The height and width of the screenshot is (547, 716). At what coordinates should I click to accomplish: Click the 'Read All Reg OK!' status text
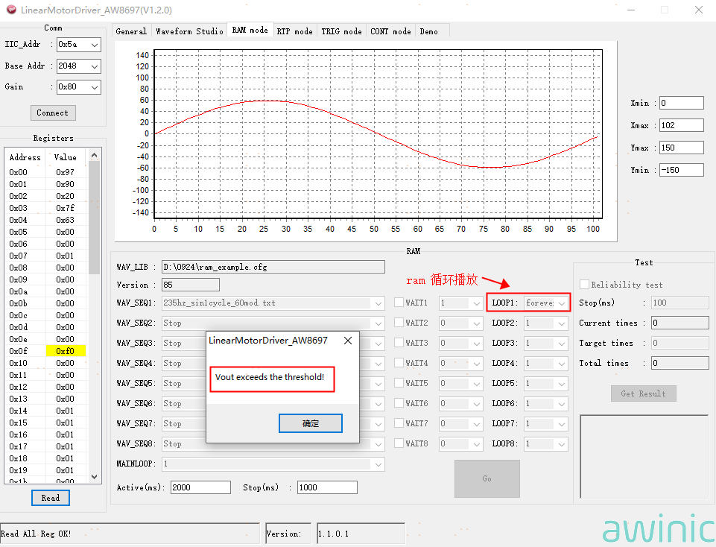pos(36,534)
